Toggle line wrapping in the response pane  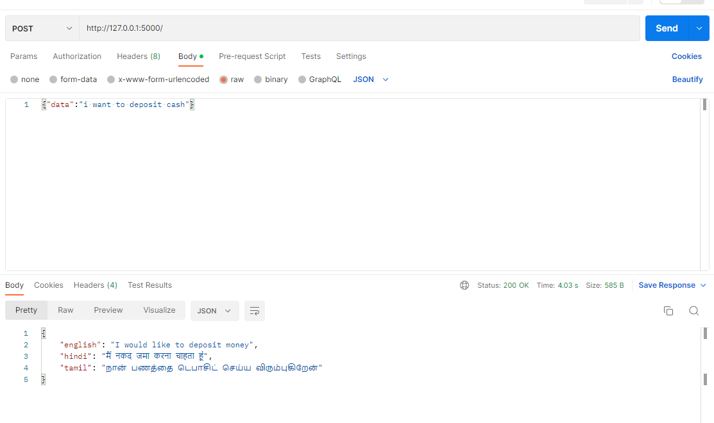254,311
